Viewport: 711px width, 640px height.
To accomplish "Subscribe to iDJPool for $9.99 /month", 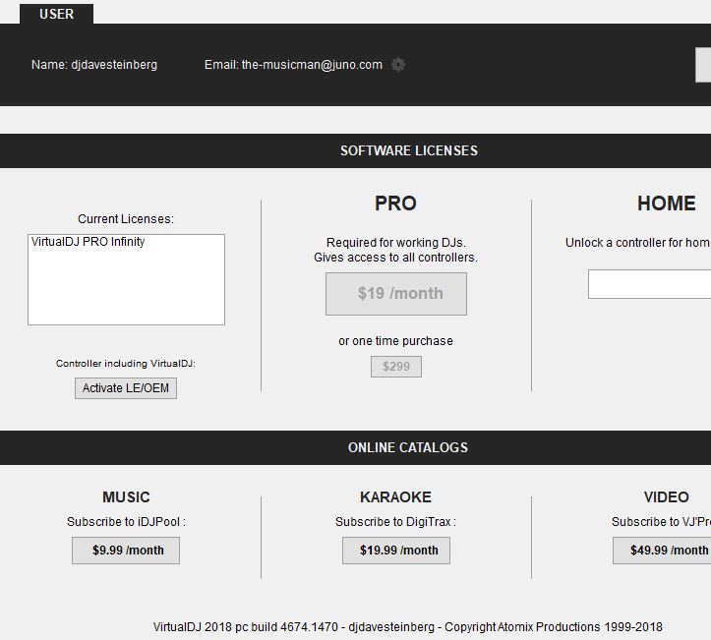I will point(126,551).
